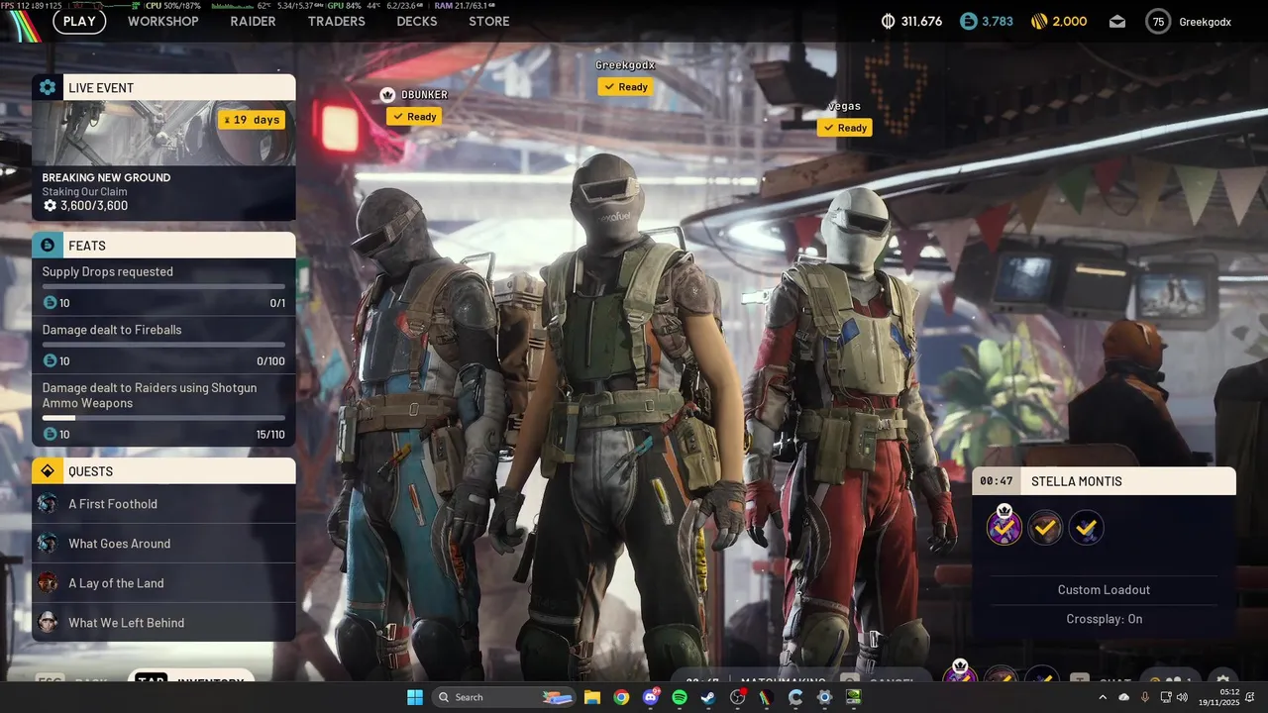This screenshot has height=713, width=1268.
Task: Click the system tray microphone icon
Action: click(x=1145, y=697)
